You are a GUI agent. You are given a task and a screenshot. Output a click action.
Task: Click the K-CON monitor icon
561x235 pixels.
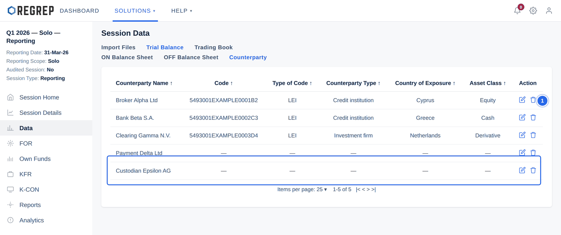point(11,189)
